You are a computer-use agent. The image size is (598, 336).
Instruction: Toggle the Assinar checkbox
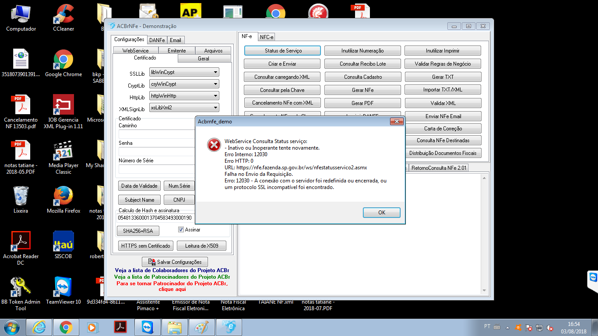click(x=181, y=230)
